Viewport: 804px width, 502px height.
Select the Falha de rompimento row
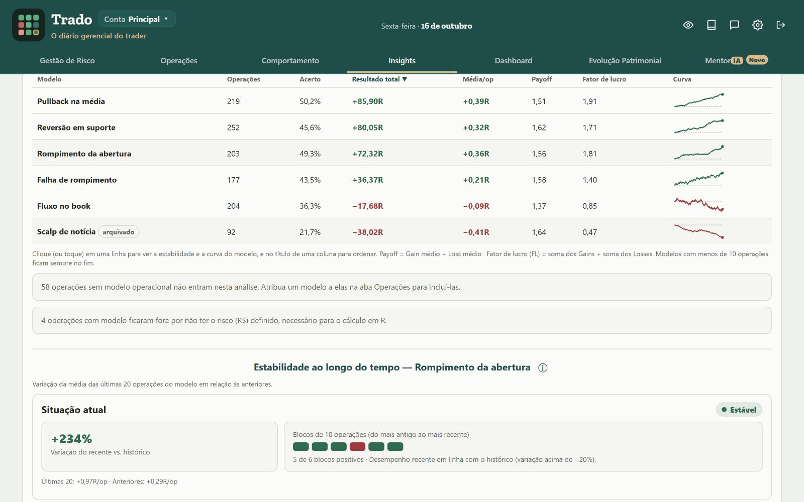[x=402, y=179]
